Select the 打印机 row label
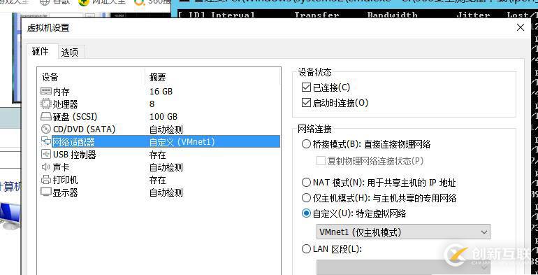The height and width of the screenshot is (275, 538). click(x=65, y=180)
